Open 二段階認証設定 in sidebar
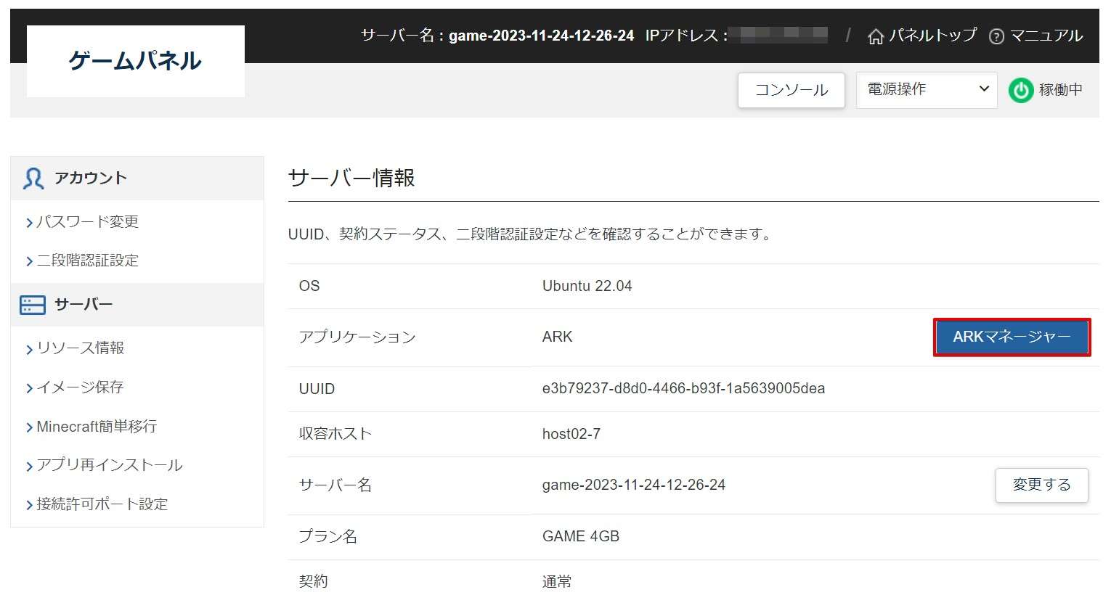The height and width of the screenshot is (603, 1111). 88,261
